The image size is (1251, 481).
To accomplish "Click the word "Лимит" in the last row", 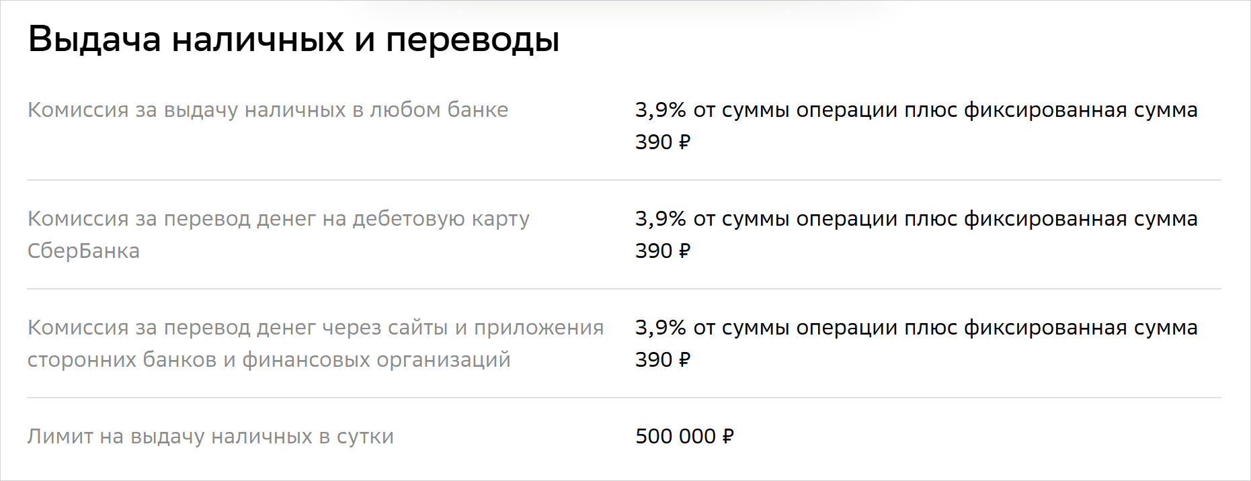I will (x=60, y=436).
